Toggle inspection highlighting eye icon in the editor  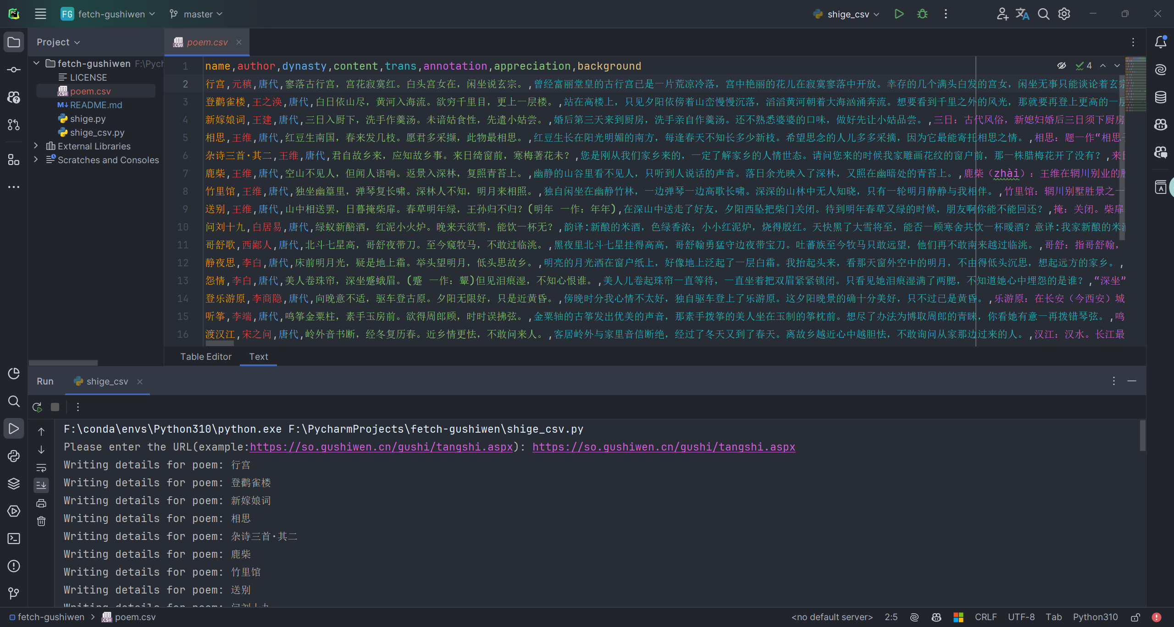pyautogui.click(x=1061, y=66)
